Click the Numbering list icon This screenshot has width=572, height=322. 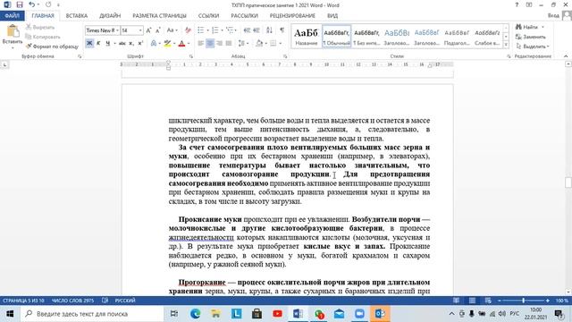point(214,30)
